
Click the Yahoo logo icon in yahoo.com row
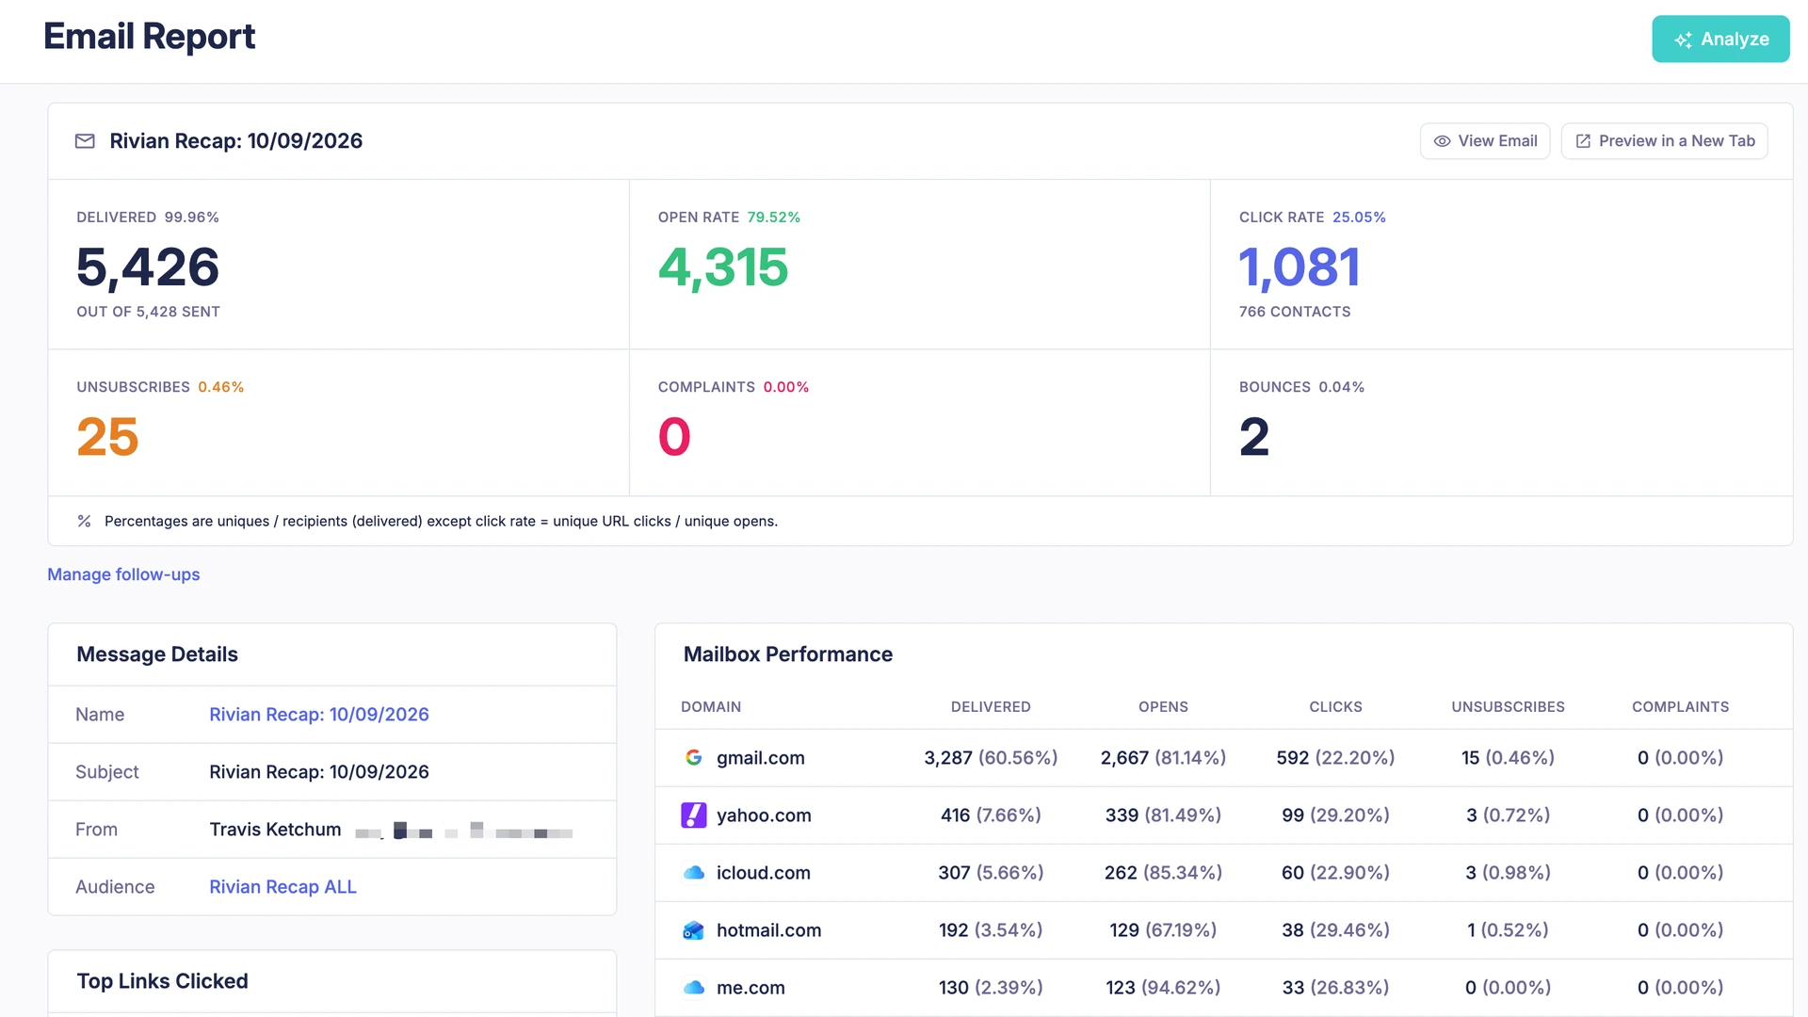694,815
